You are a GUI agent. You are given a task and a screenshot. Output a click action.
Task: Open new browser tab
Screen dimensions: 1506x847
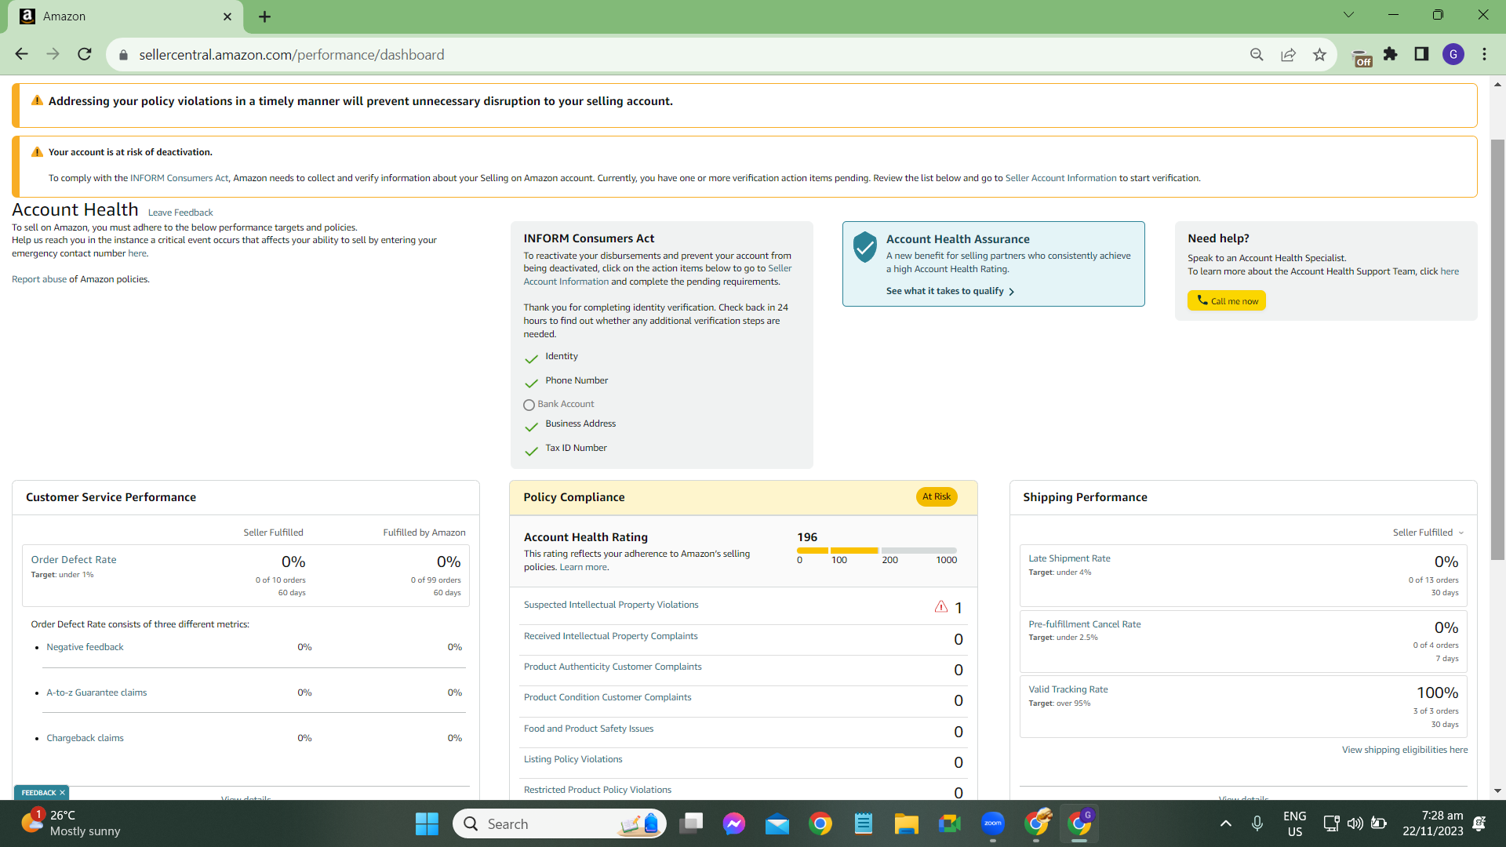click(x=265, y=16)
